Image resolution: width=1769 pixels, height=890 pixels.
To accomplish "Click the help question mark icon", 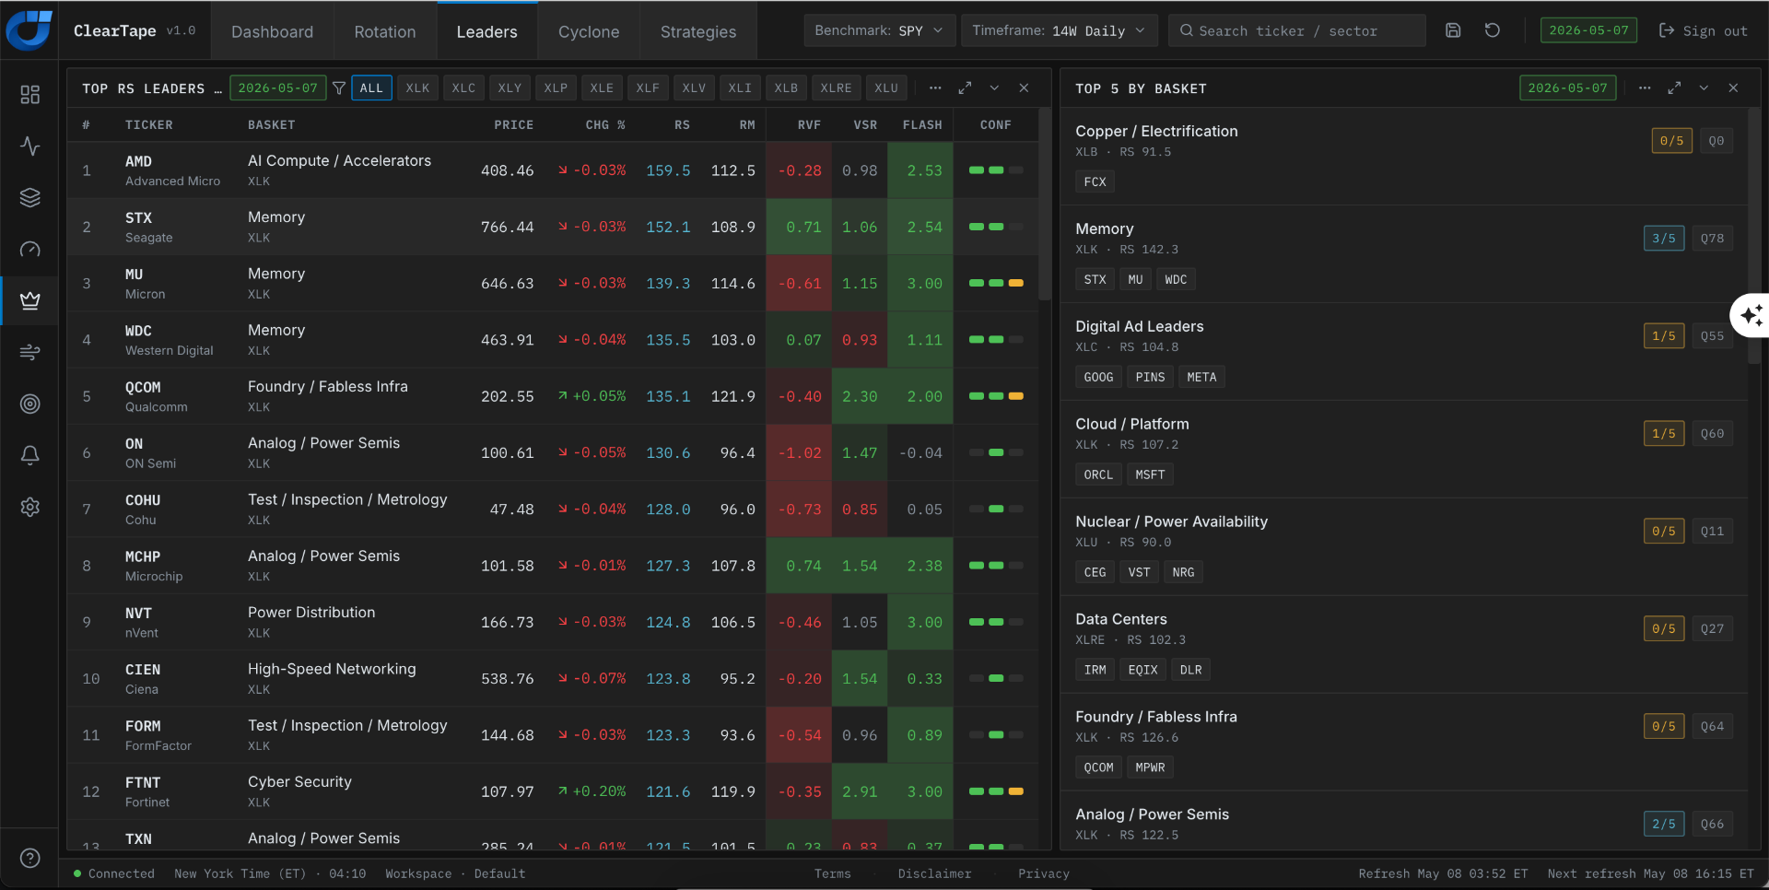I will pyautogui.click(x=30, y=858).
